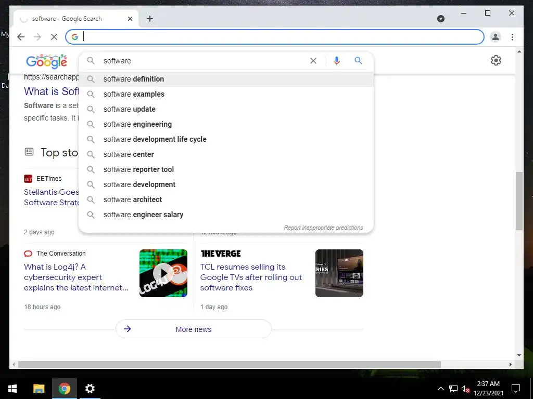
Task: Open File Explorer from taskbar
Action: coord(39,389)
